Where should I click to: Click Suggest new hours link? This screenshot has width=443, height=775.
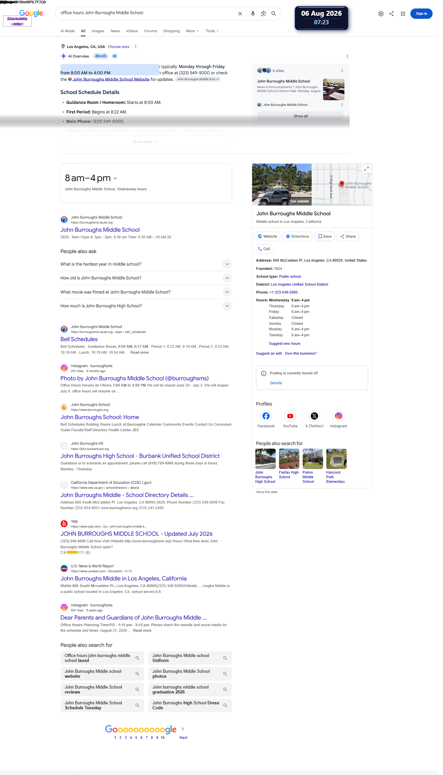[285, 344]
